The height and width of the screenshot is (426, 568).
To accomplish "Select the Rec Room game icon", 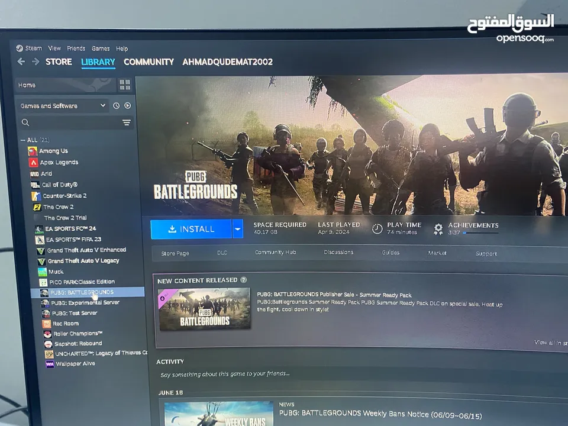I will (x=47, y=324).
